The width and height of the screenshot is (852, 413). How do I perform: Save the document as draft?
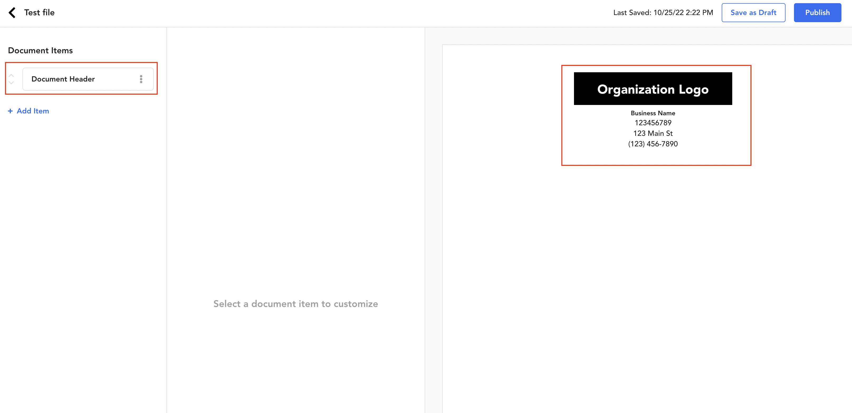point(753,13)
